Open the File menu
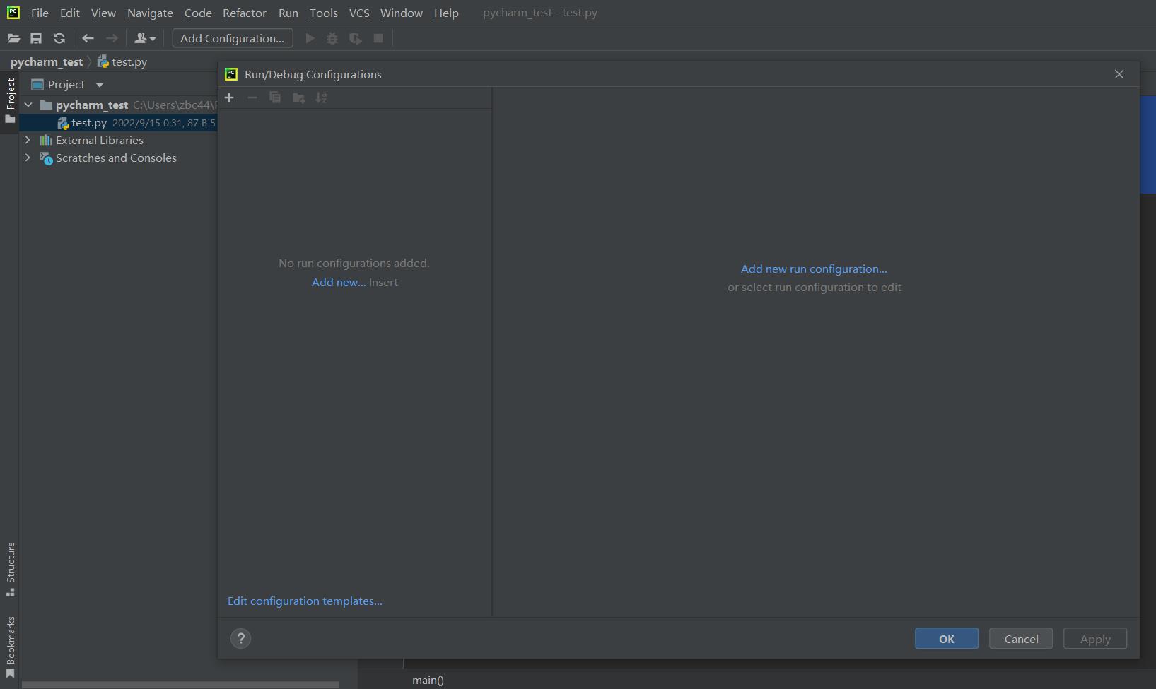The height and width of the screenshot is (689, 1156). [x=40, y=13]
